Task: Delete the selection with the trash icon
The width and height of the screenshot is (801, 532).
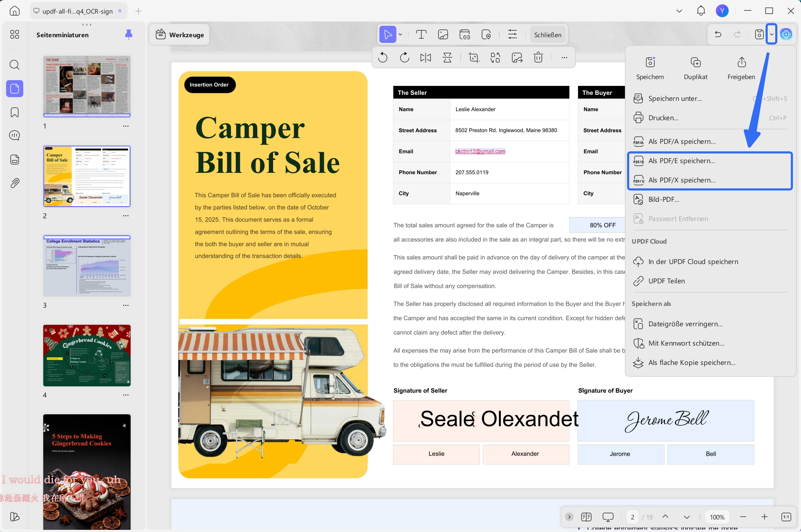Action: pyautogui.click(x=538, y=58)
